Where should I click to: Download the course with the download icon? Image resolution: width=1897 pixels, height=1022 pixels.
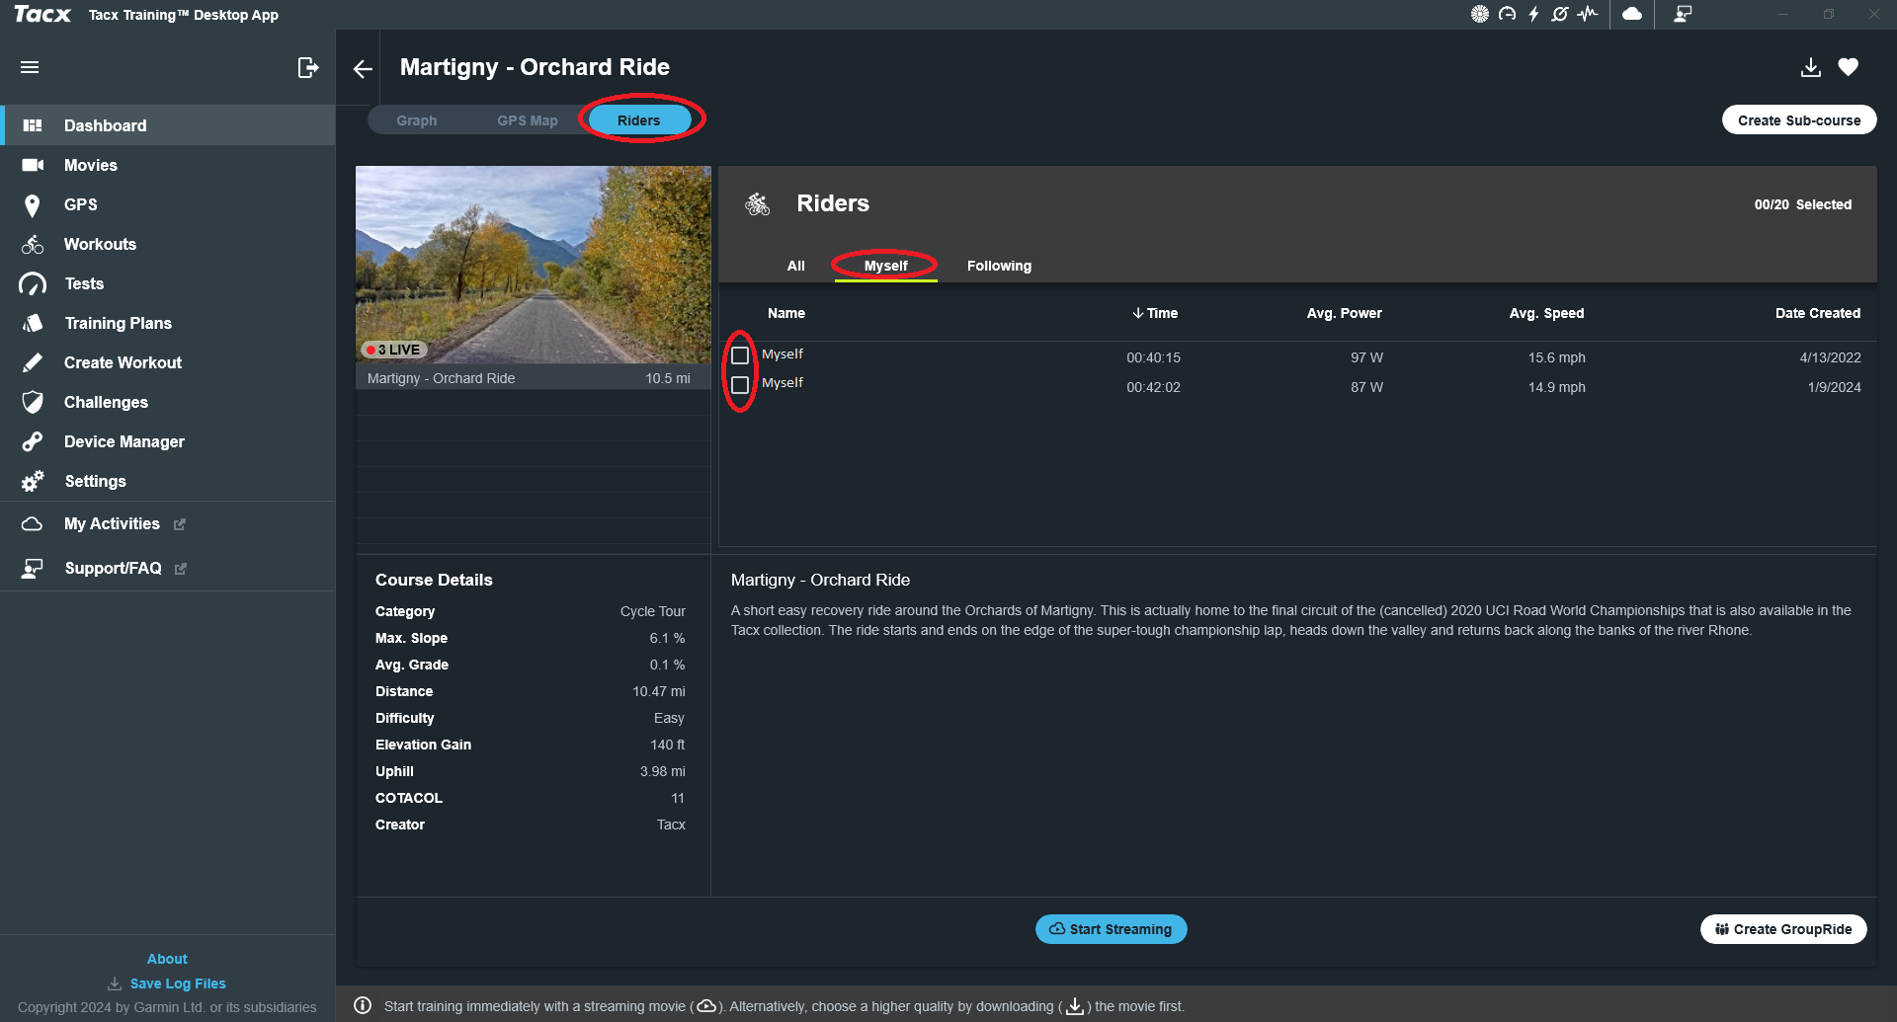point(1810,67)
